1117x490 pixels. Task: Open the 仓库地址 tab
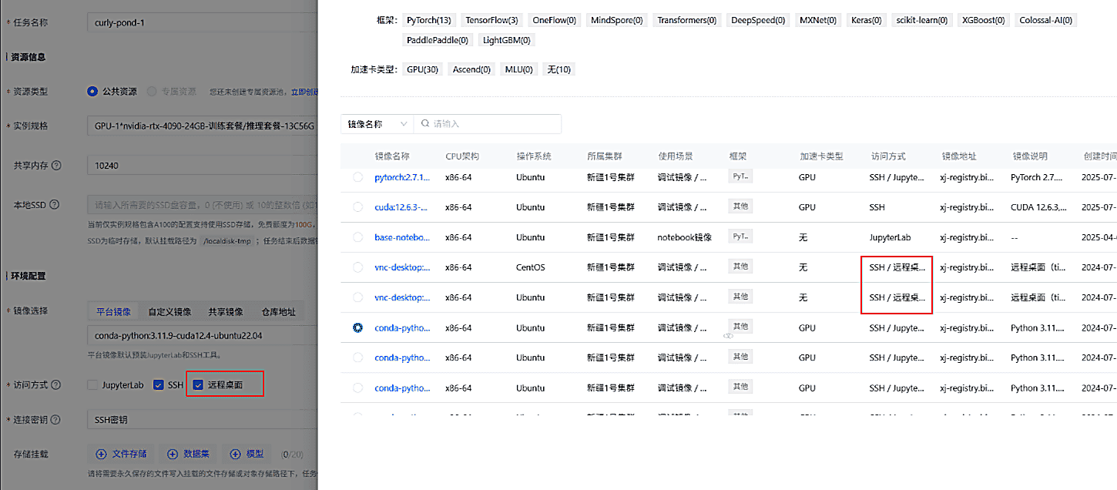(x=278, y=312)
